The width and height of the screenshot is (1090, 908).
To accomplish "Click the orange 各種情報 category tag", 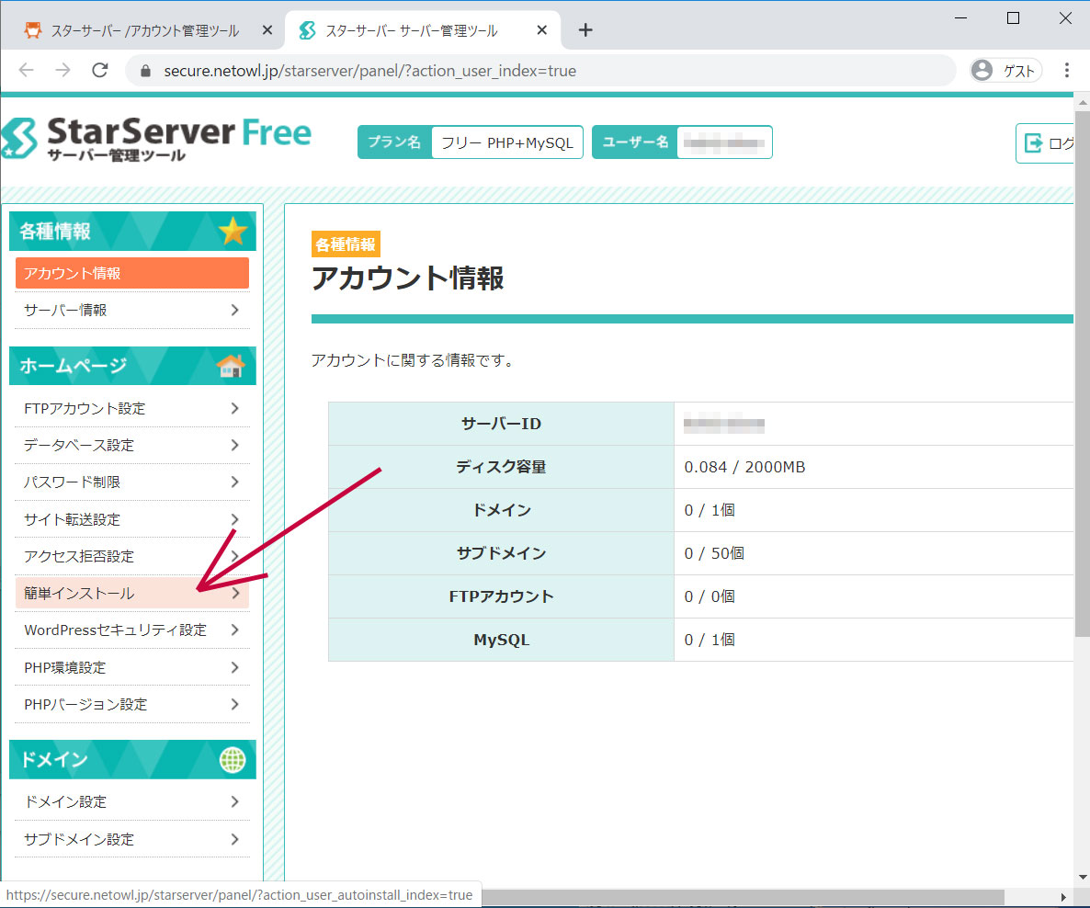I will [346, 244].
